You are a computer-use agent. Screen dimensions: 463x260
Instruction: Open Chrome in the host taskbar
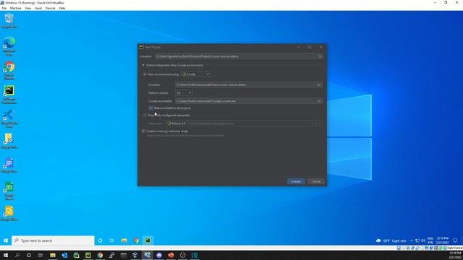[100, 255]
